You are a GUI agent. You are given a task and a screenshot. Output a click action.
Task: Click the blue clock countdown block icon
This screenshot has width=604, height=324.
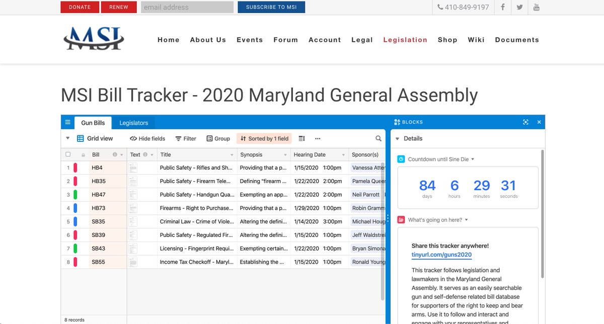pos(401,159)
